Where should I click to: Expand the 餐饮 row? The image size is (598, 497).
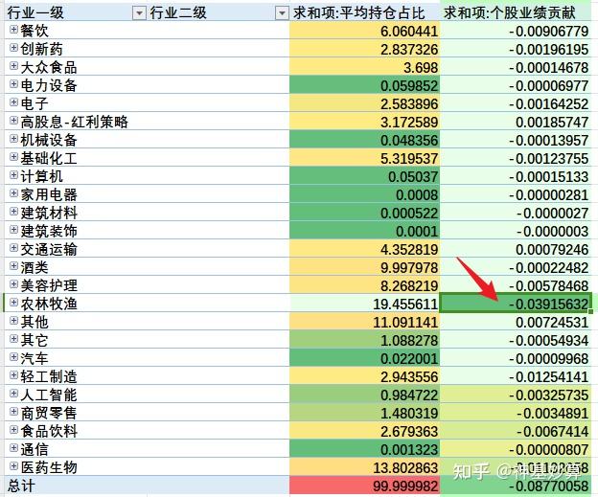(x=13, y=30)
